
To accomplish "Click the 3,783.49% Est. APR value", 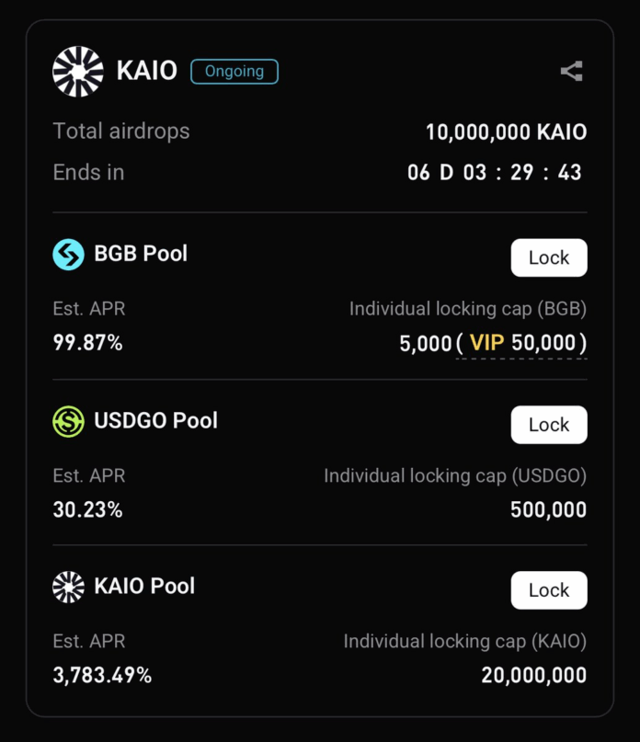I will click(x=102, y=675).
